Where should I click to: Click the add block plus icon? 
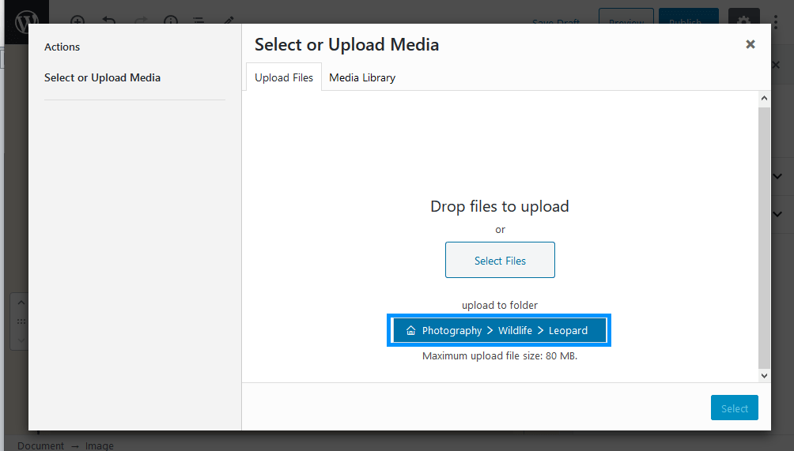click(78, 21)
